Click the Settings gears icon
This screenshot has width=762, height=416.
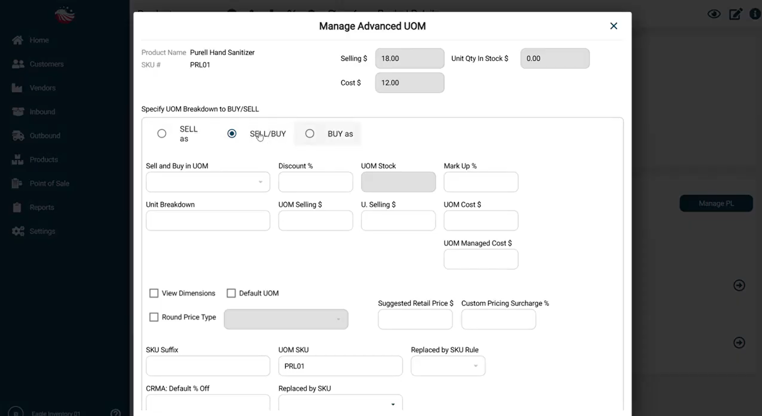[18, 231]
